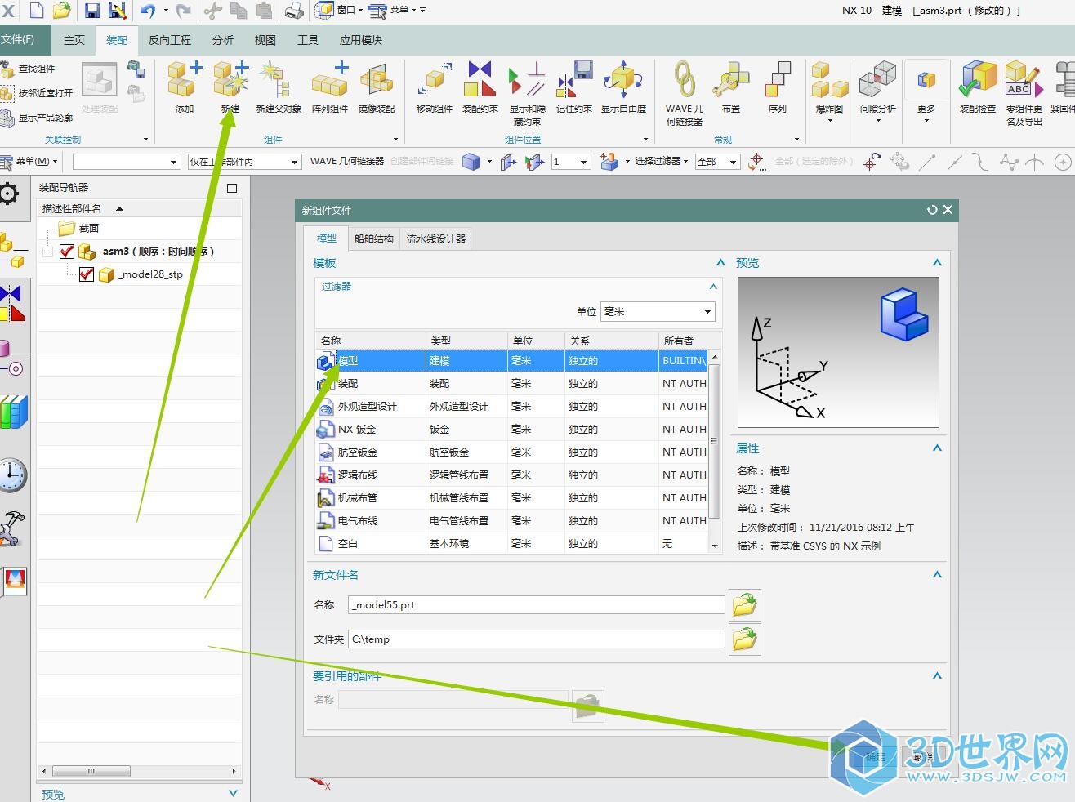Open the Constraint Navigator sidebar icon
Screen dimensions: 1075x802
tap(13, 303)
